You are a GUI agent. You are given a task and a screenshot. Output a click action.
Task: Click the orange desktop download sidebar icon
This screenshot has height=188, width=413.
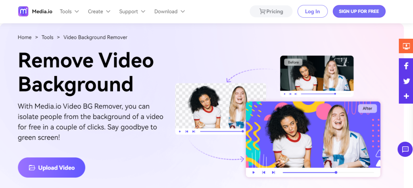406,46
